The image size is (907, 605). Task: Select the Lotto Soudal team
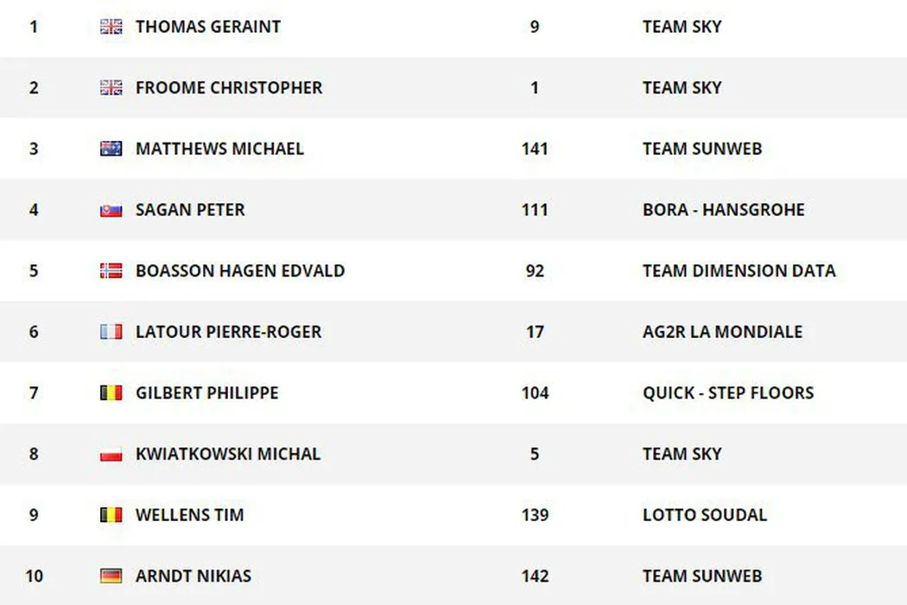pos(704,515)
